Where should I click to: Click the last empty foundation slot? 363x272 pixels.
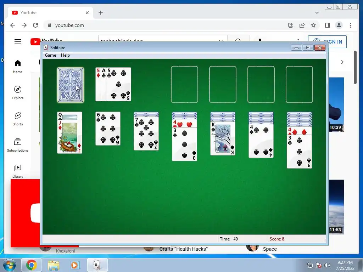click(x=299, y=84)
